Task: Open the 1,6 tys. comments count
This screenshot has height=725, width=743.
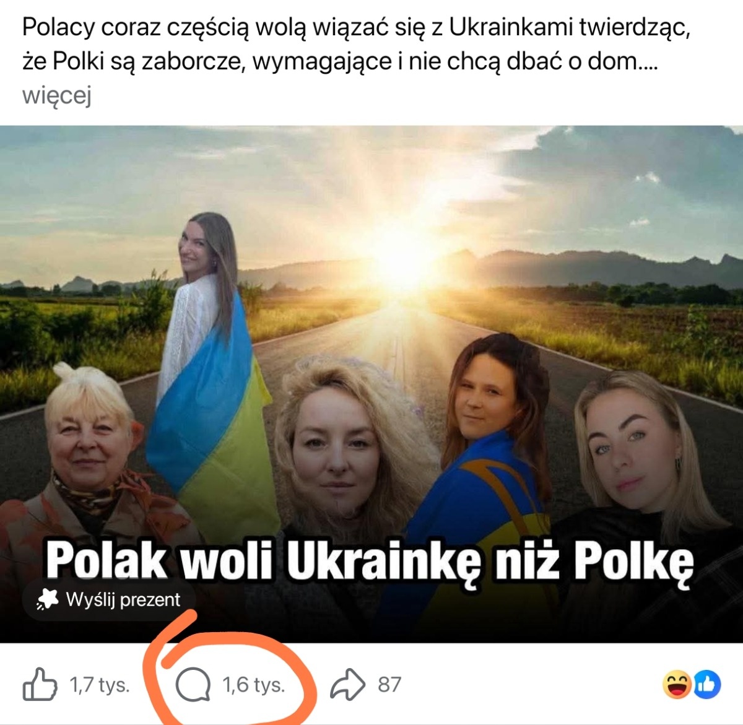Action: coord(254,685)
